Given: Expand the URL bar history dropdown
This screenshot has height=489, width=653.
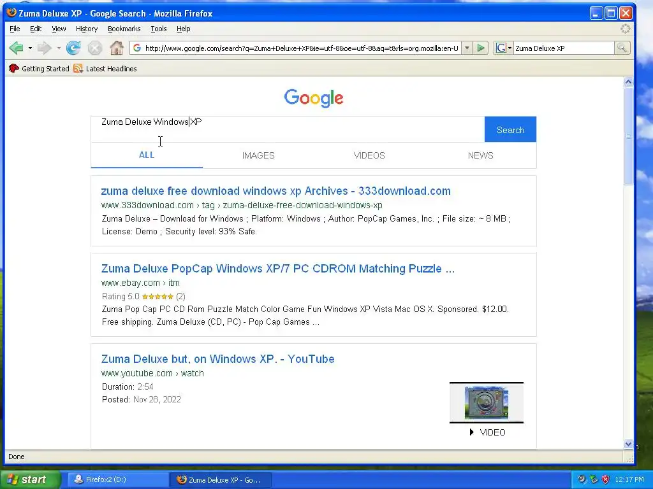Looking at the screenshot, I should tap(467, 48).
